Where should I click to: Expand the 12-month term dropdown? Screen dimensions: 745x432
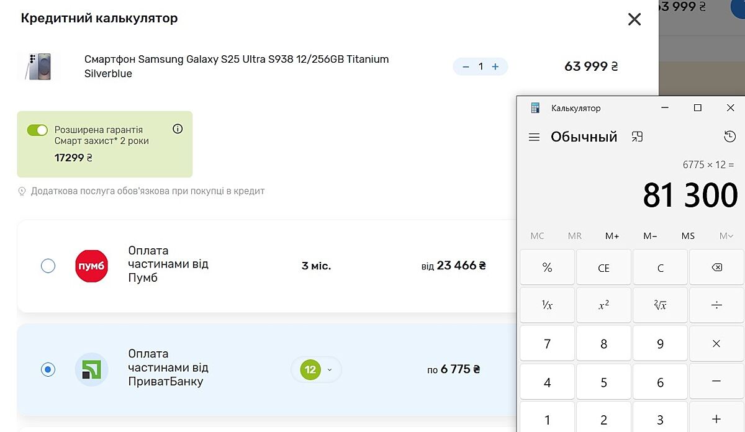coord(317,370)
